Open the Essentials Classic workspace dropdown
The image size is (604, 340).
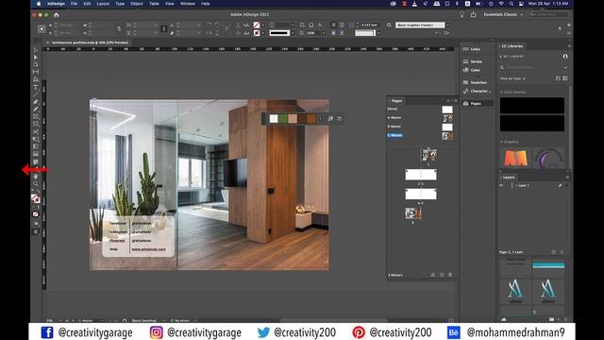(x=503, y=15)
